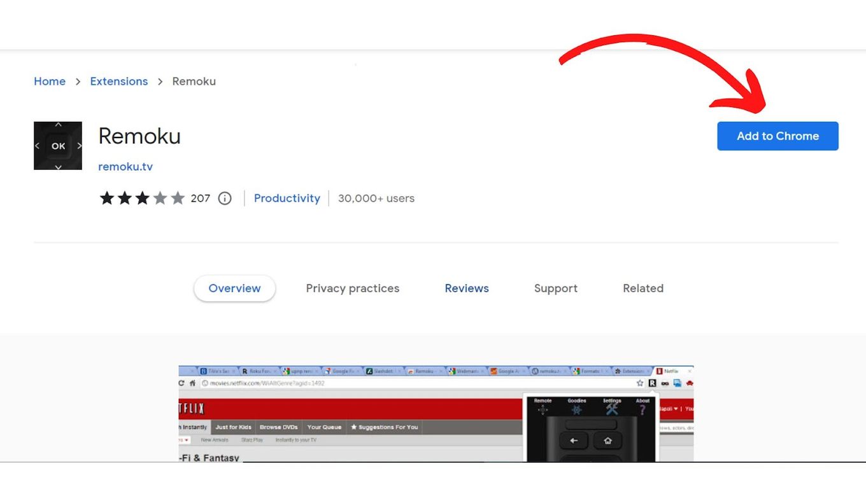Open the Reviews tab
The image size is (866, 487).
(467, 288)
